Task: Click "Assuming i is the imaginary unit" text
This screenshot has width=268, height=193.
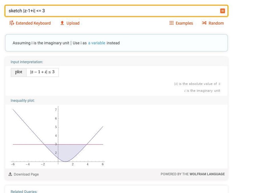Action: (41, 43)
